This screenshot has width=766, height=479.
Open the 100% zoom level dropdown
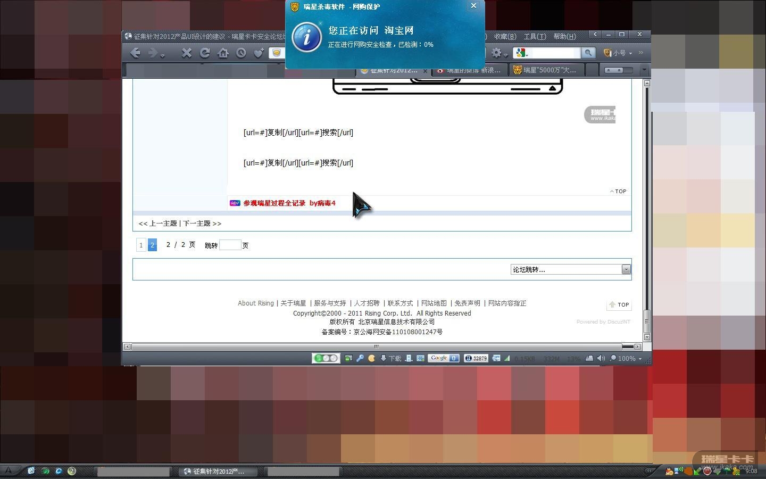pos(626,358)
